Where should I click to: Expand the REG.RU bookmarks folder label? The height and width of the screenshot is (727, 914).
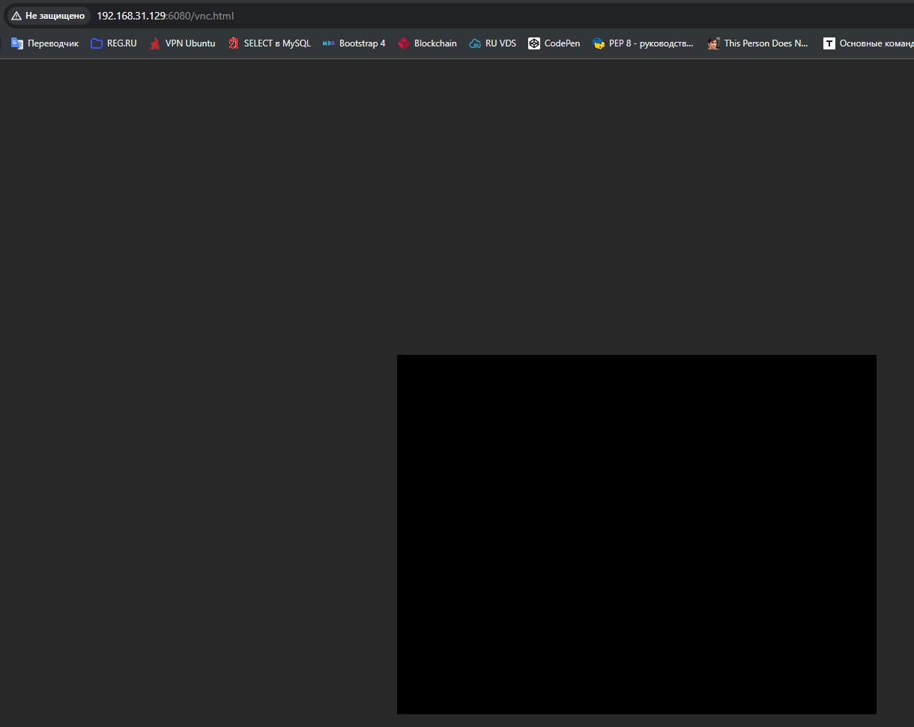coord(122,43)
